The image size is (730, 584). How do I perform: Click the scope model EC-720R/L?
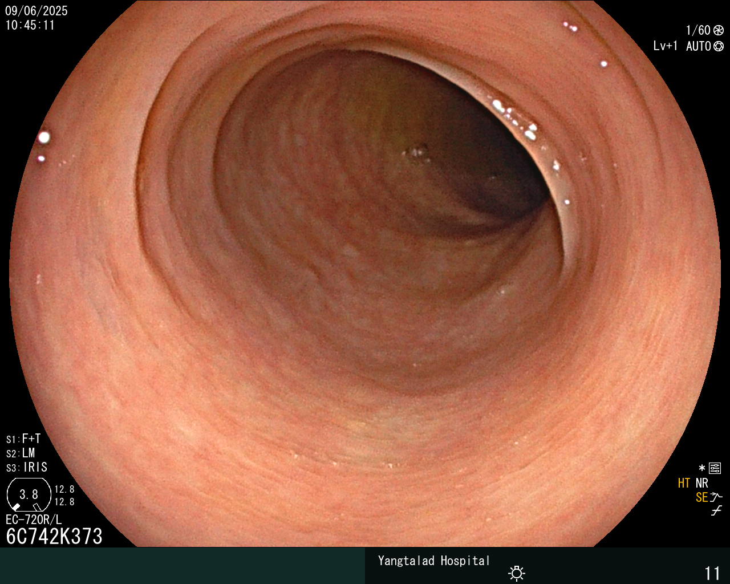point(34,520)
